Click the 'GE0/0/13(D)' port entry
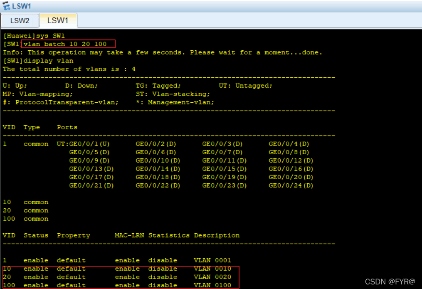The height and width of the screenshot is (289, 422). point(91,169)
